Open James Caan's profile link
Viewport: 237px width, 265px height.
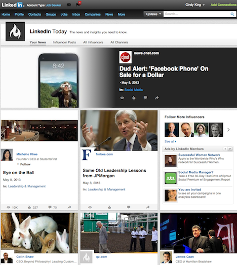[x=185, y=257]
